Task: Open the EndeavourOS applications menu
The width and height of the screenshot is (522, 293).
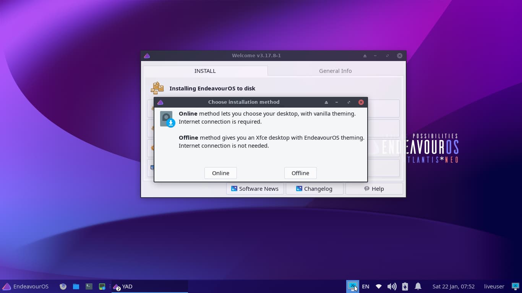Action: (26, 287)
